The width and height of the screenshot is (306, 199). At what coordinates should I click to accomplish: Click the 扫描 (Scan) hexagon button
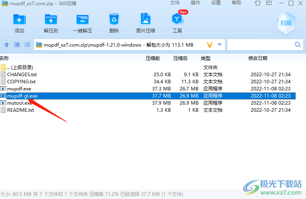tap(286, 23)
